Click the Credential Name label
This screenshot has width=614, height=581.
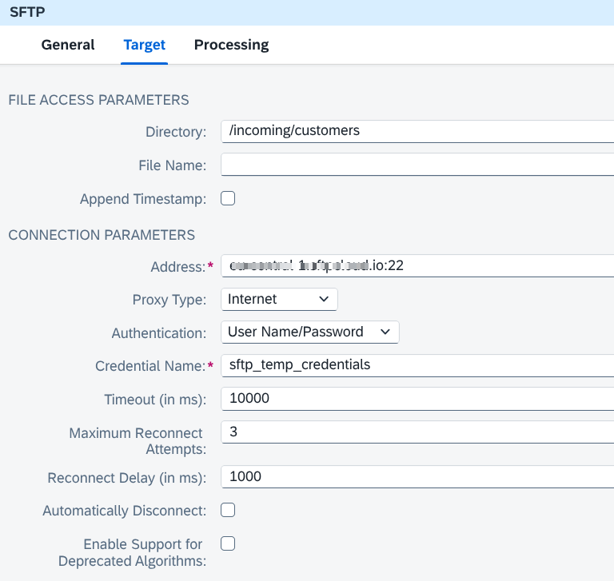coord(150,366)
